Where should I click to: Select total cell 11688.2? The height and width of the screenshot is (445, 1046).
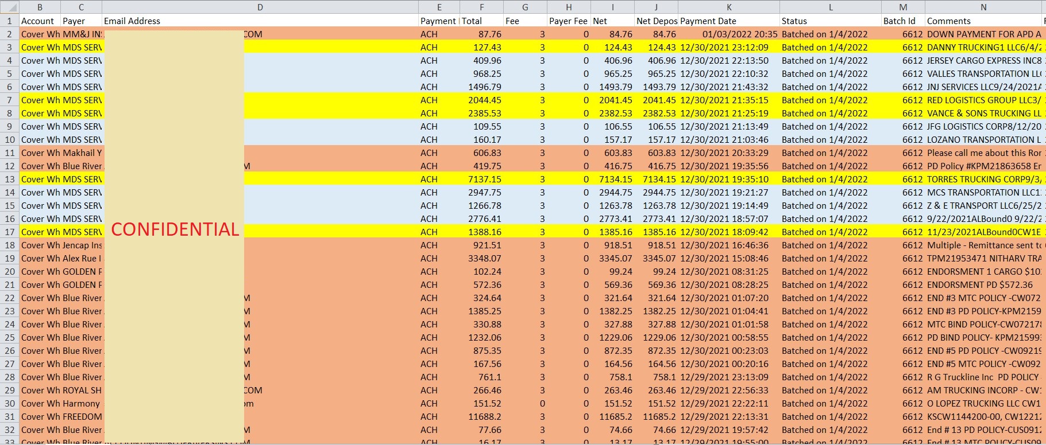[481, 416]
